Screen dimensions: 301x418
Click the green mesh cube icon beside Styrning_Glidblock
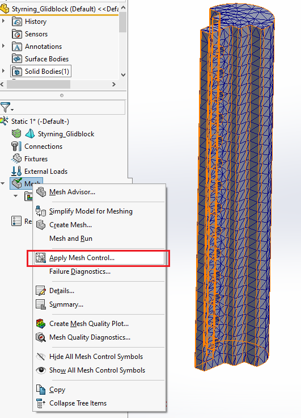(16, 134)
